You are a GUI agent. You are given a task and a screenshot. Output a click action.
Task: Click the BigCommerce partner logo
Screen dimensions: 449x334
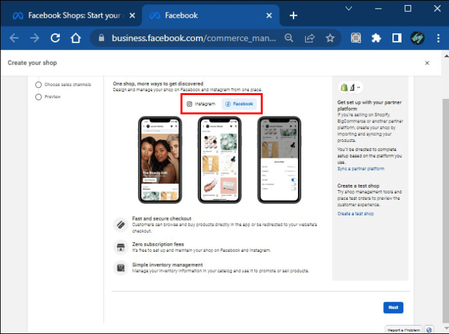352,87
